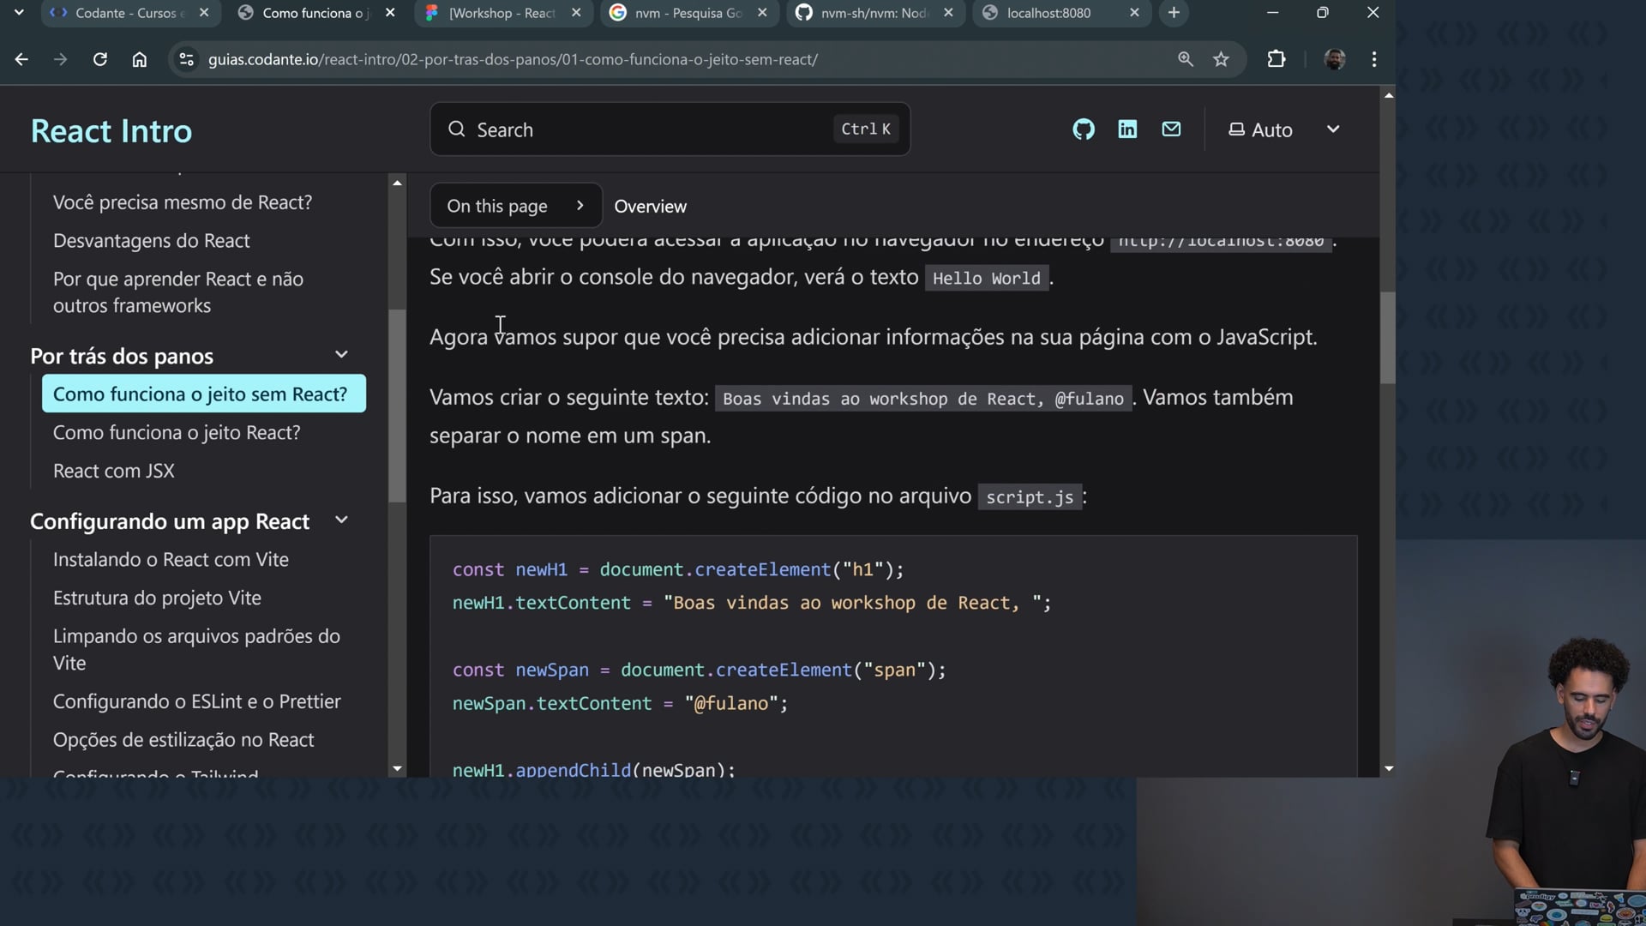Viewport: 1646px width, 926px height.
Task: Open Estrutura do projeto Vite page
Action: pos(157,598)
